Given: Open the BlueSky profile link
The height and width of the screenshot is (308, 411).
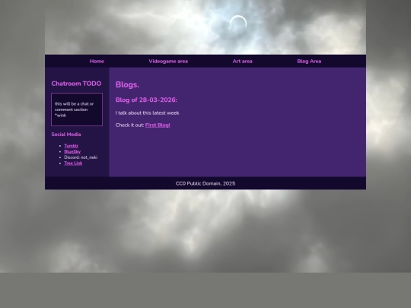Looking at the screenshot, I should click(x=72, y=151).
